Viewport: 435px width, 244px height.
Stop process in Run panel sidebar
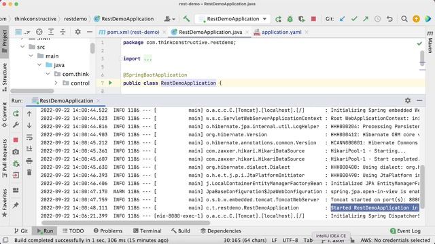tap(16, 140)
